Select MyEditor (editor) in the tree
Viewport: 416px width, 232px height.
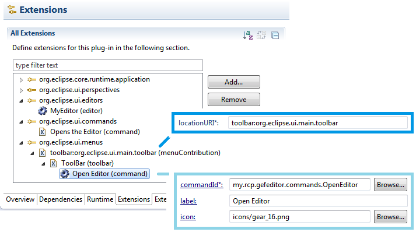coord(76,111)
